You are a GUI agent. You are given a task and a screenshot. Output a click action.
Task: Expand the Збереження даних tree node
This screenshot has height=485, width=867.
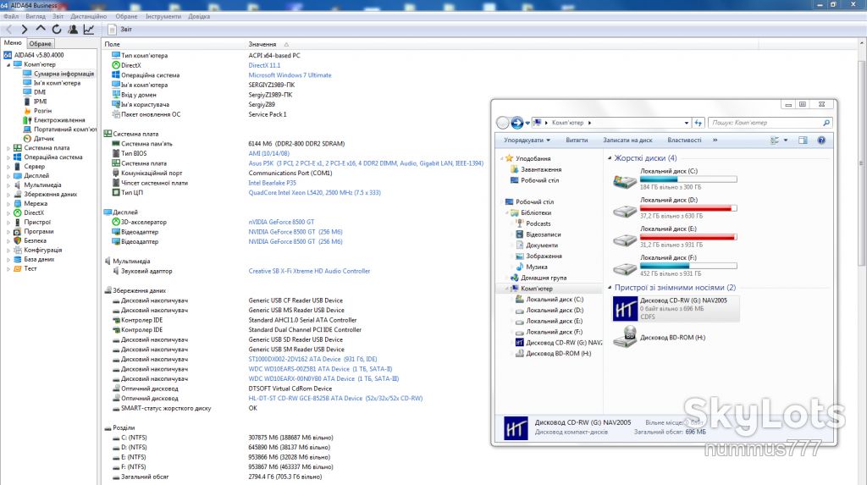point(8,195)
